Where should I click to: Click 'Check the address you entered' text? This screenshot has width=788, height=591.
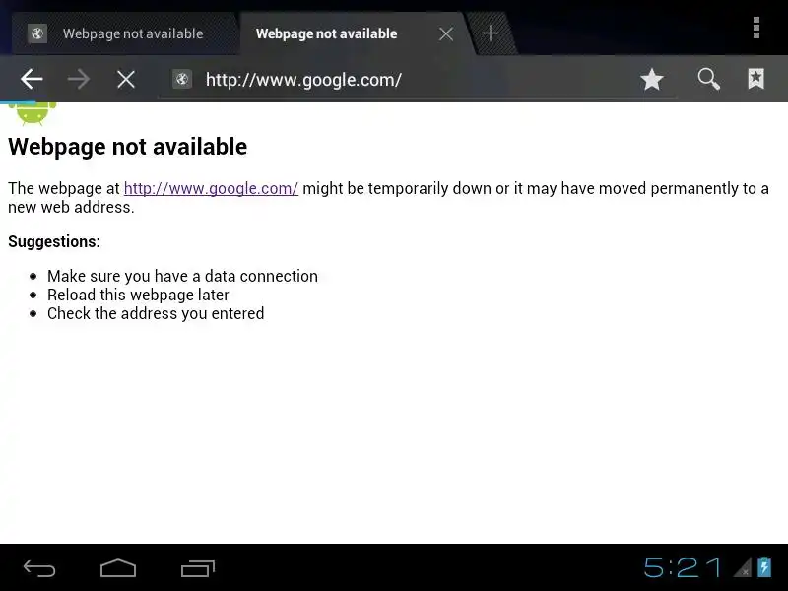tap(156, 313)
